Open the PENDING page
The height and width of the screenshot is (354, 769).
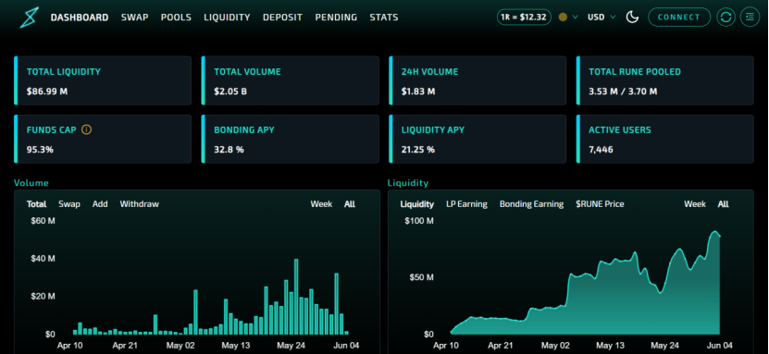coord(336,18)
